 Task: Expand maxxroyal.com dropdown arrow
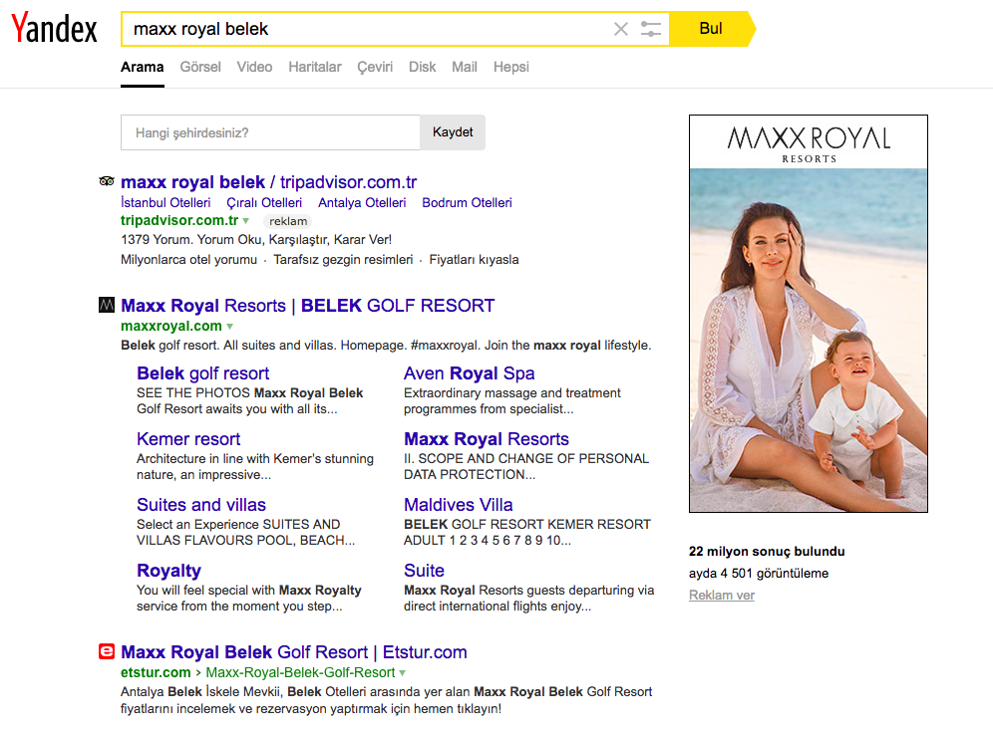tap(230, 327)
